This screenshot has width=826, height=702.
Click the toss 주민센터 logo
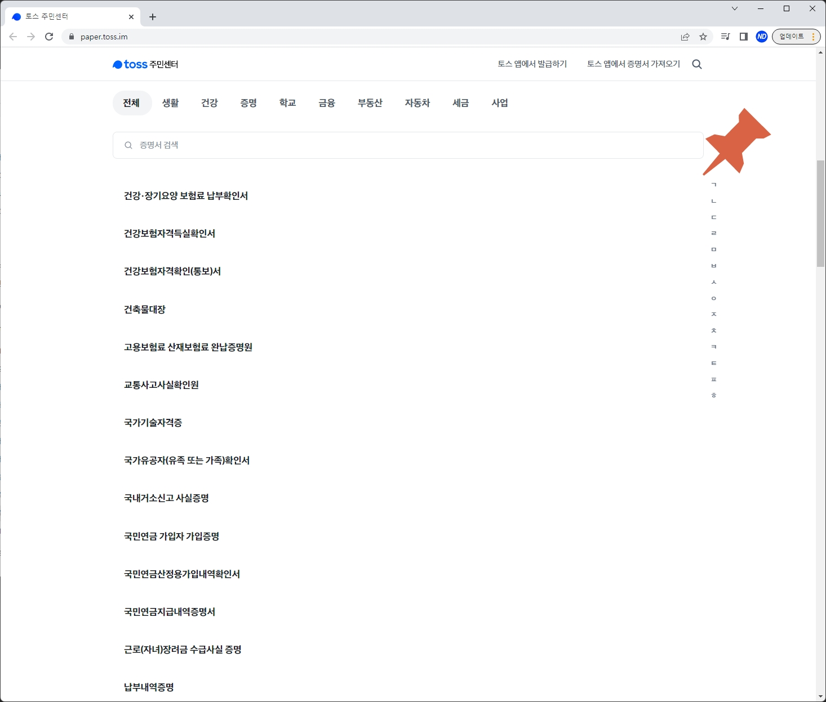pos(145,65)
